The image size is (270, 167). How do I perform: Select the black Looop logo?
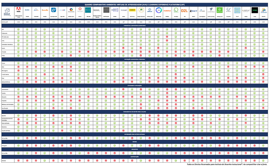pyautogui.click(x=255, y=10)
